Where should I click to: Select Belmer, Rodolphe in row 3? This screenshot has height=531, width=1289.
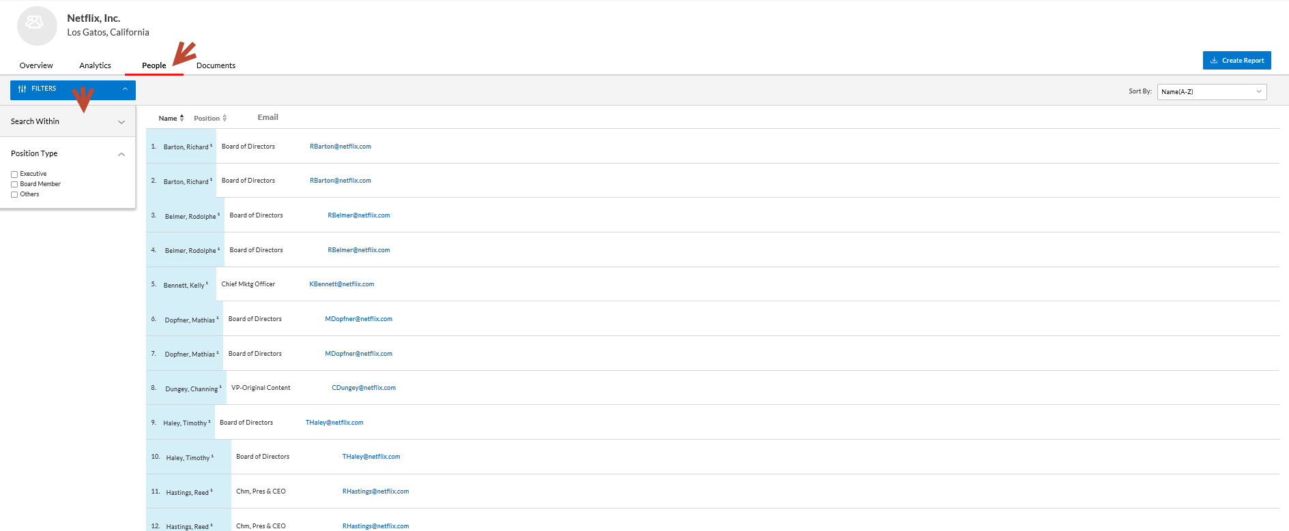click(190, 217)
